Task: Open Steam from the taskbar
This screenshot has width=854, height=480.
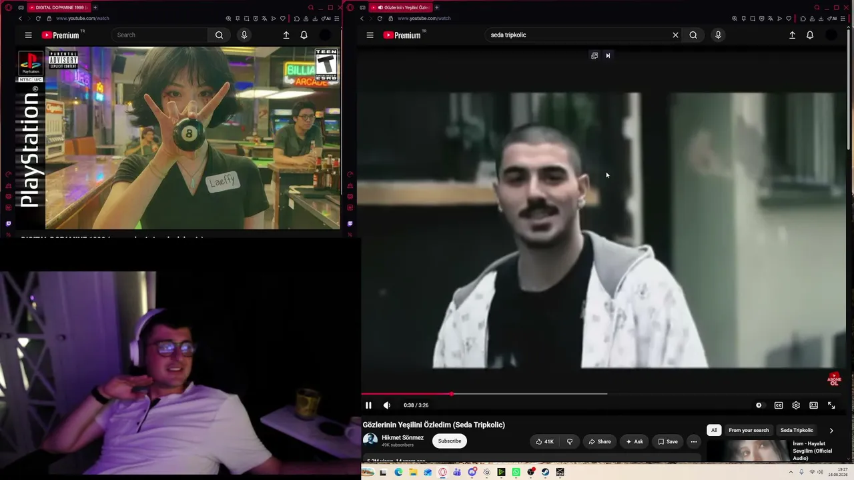Action: (545, 472)
